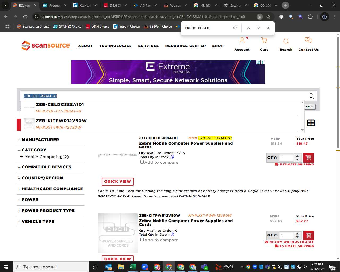Go to previous find-in-page match
340x272 pixels.
point(248,28)
